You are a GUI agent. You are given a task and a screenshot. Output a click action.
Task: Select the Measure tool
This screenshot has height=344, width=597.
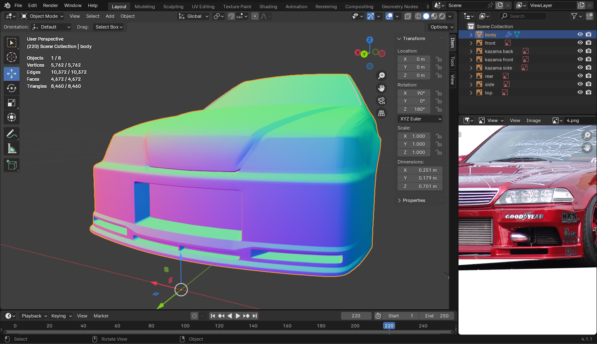12,148
